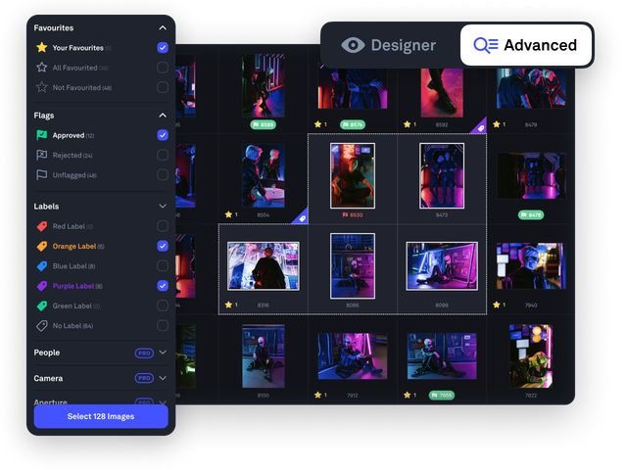The image size is (627, 470).
Task: Click the green 8589 approved badge
Action: pos(263,124)
